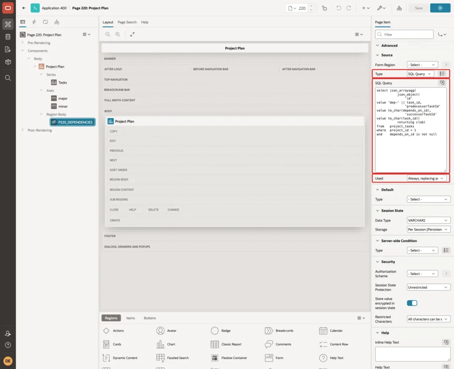454x369 pixels.
Task: Open the Storage Per Session dropdown
Action: pos(429,229)
